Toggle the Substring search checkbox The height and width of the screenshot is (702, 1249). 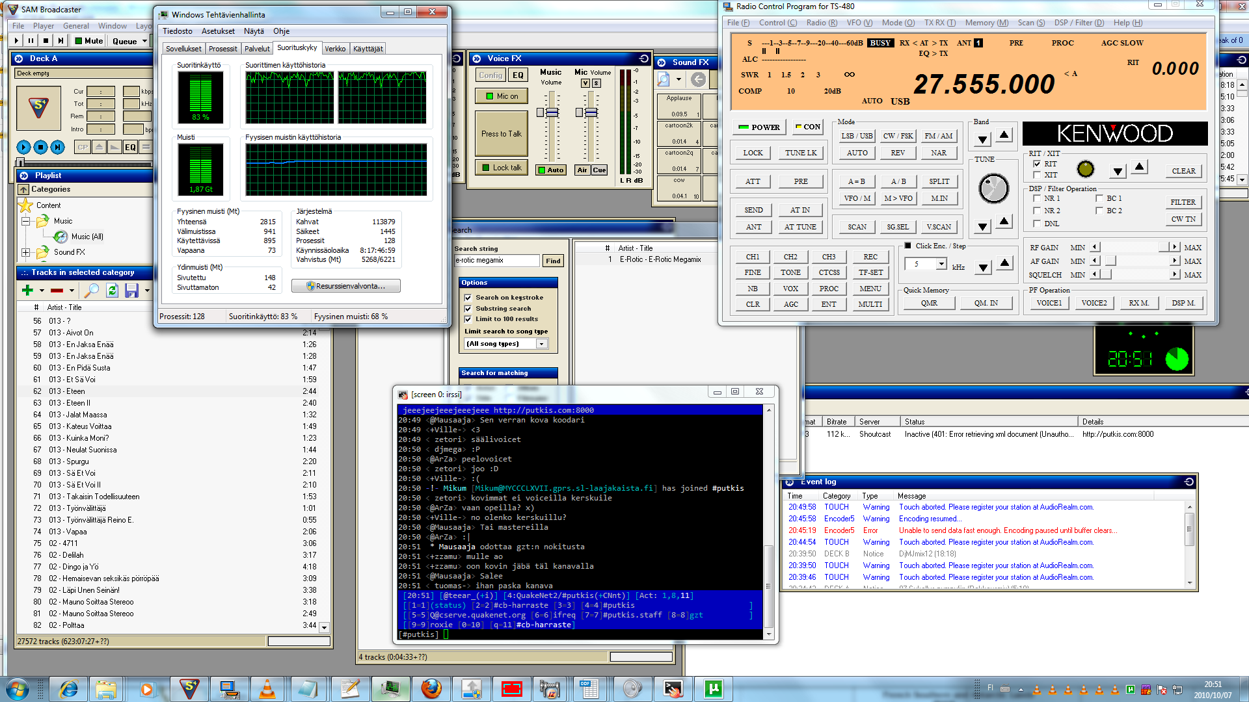468,309
